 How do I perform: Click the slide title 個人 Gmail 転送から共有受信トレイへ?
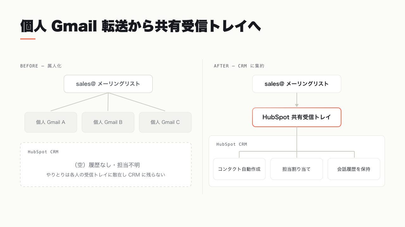140,26
